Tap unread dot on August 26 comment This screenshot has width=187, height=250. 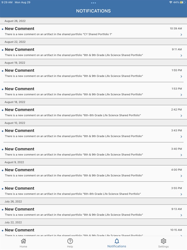coord(3,29)
